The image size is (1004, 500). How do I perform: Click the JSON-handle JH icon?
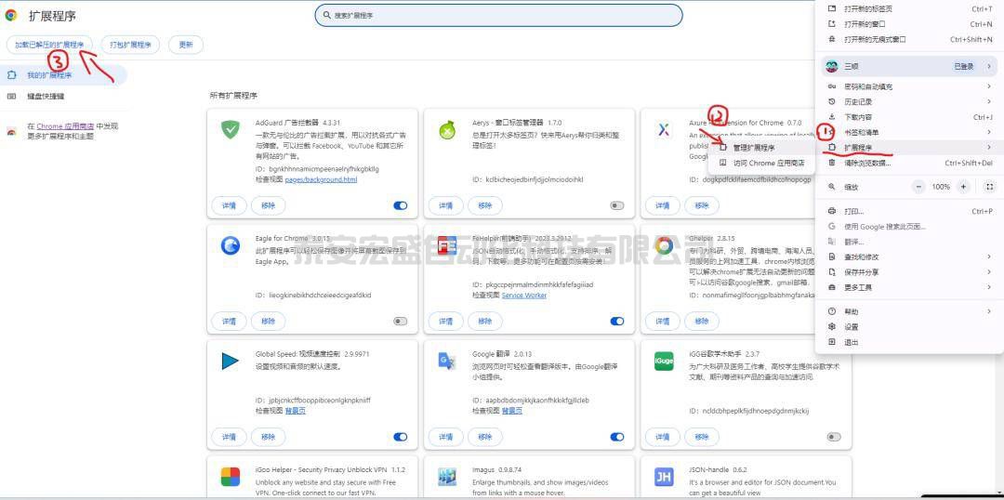point(664,477)
